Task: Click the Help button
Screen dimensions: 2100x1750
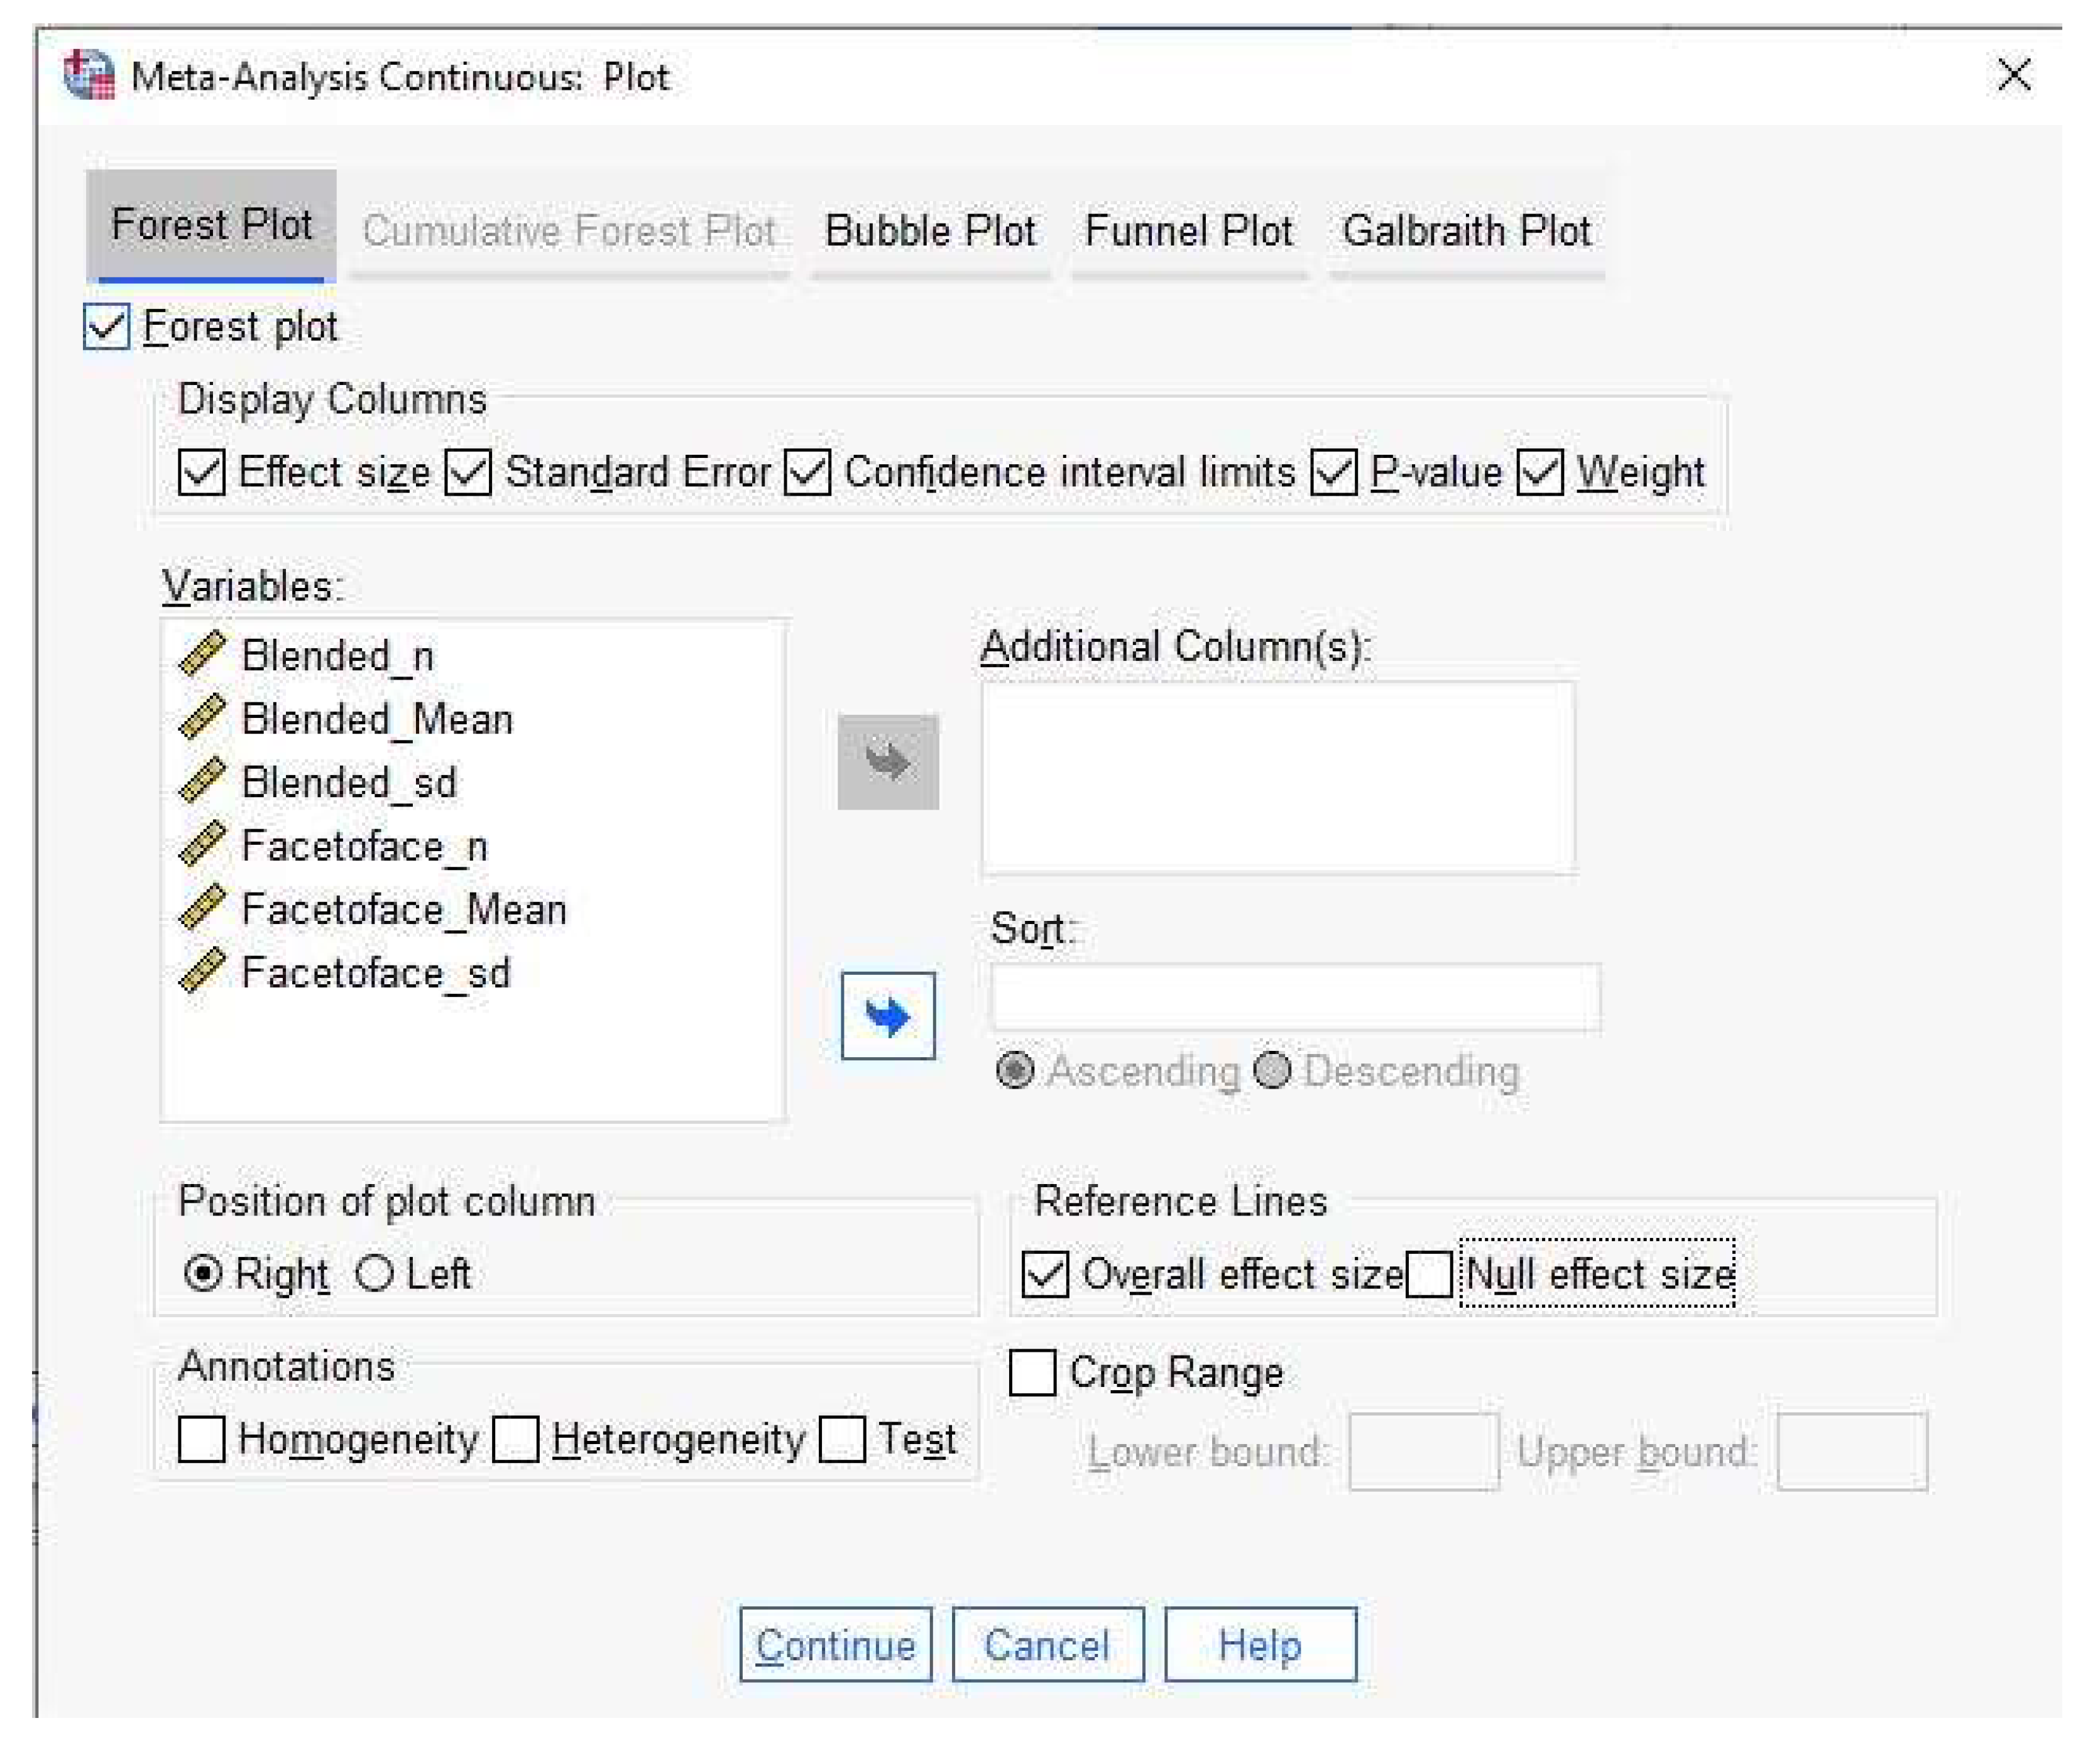Action: [x=1260, y=1644]
